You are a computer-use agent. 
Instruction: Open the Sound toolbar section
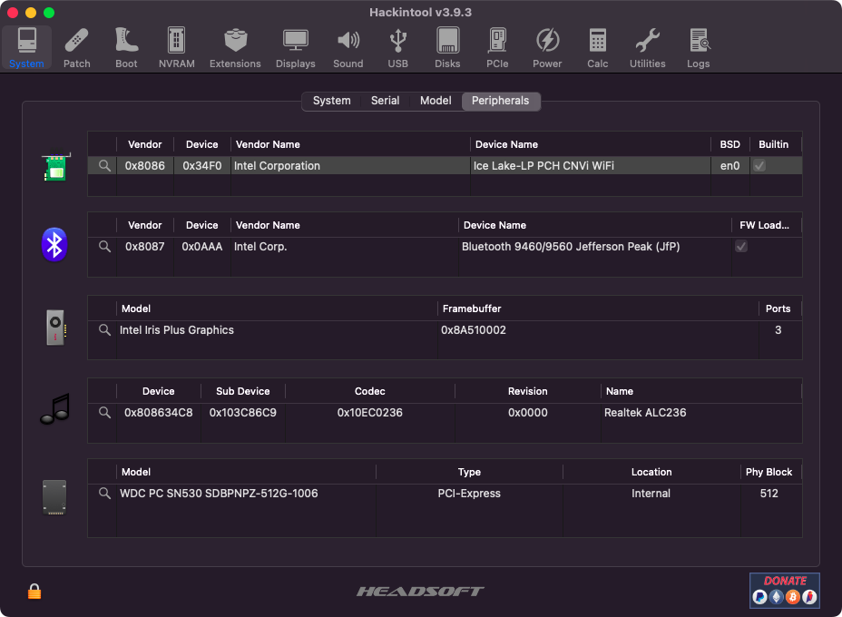pyautogui.click(x=348, y=48)
